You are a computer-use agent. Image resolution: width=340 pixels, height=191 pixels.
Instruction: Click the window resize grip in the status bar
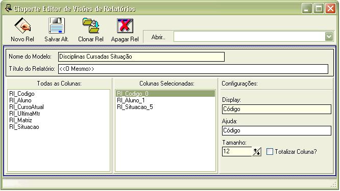point(333,184)
